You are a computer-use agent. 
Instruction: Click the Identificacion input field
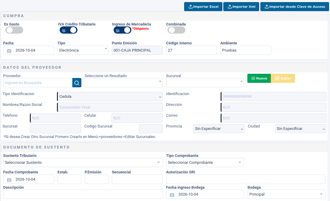click(x=273, y=96)
